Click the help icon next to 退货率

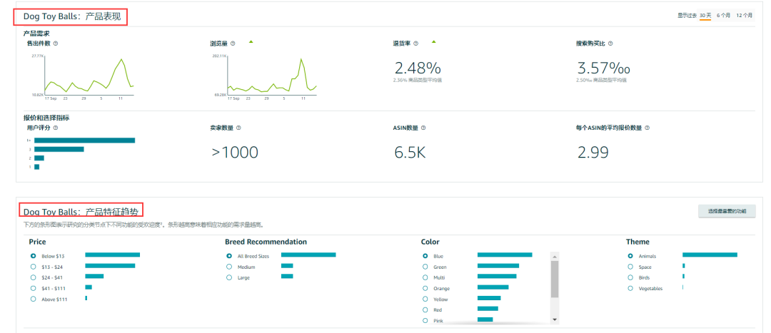pyautogui.click(x=416, y=43)
